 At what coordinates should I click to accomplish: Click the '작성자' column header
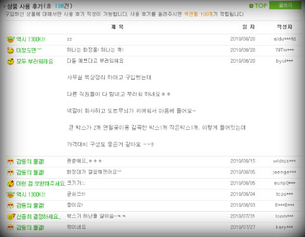point(284,27)
